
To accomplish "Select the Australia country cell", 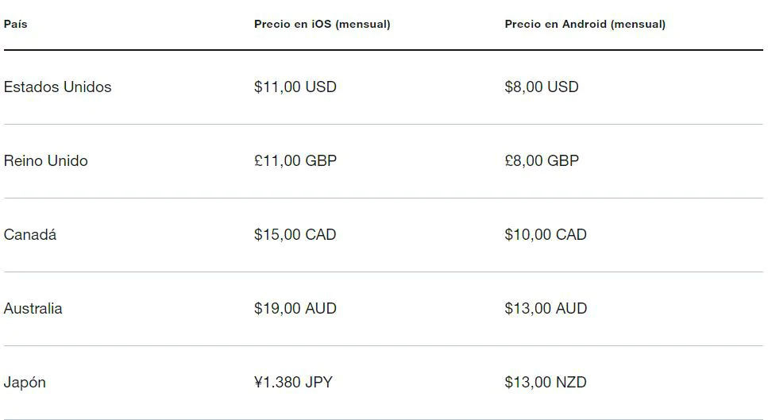I will pos(33,308).
